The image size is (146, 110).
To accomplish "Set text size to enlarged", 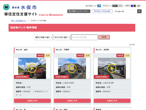I will [x=115, y=6].
